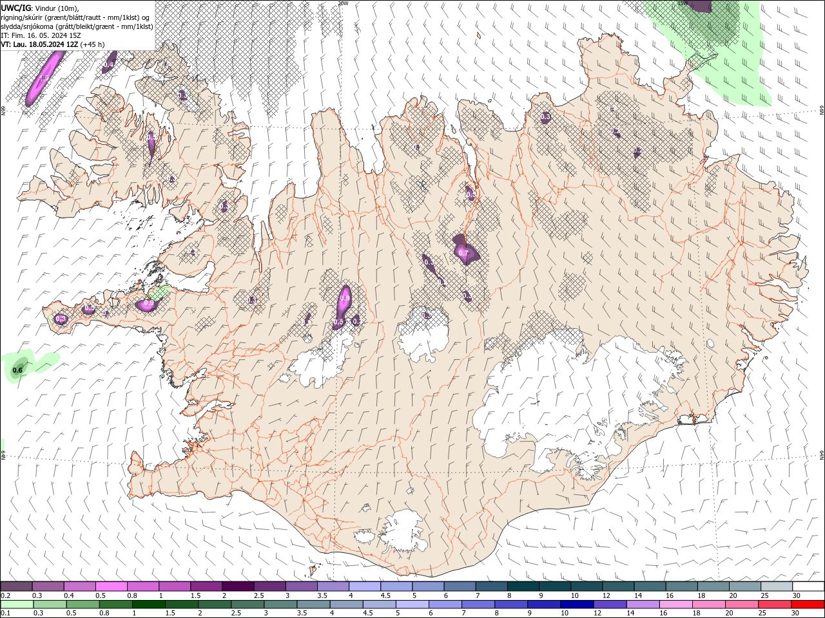Click the light grey swatch labeled 25 in upper legend

(777, 586)
